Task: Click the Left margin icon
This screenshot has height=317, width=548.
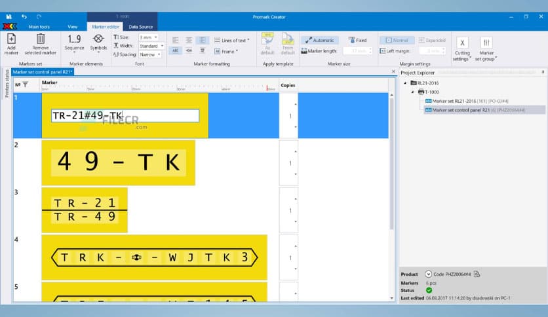Action: click(382, 51)
